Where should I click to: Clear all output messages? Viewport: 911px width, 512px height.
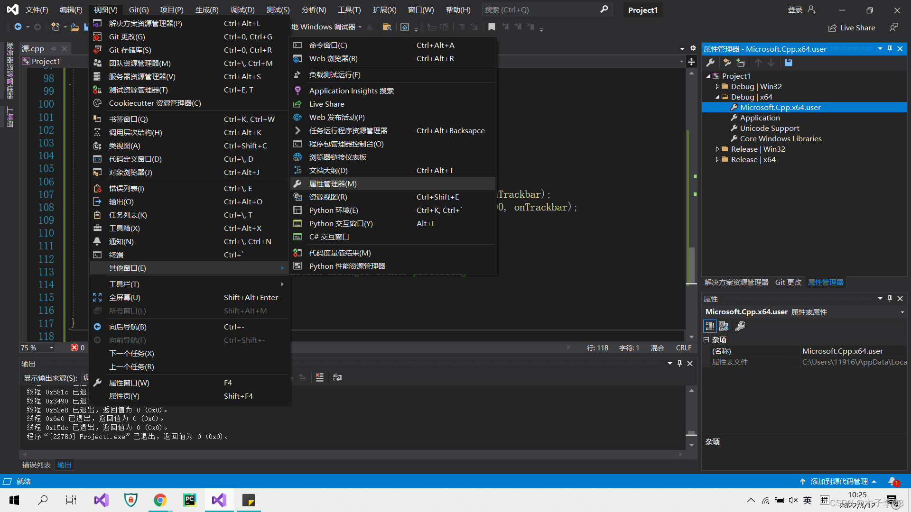[x=319, y=377]
